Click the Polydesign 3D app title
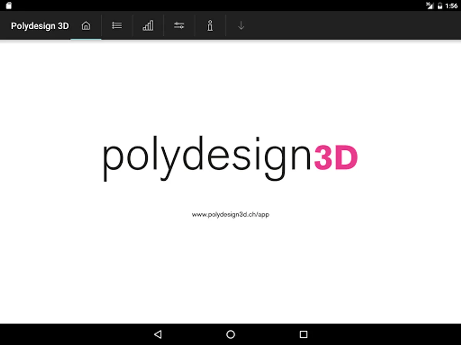Screen dimensions: 461x345 (x=40, y=26)
